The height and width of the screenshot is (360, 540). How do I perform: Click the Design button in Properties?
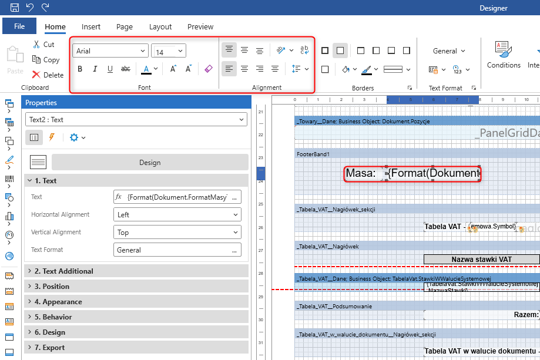pyautogui.click(x=150, y=162)
